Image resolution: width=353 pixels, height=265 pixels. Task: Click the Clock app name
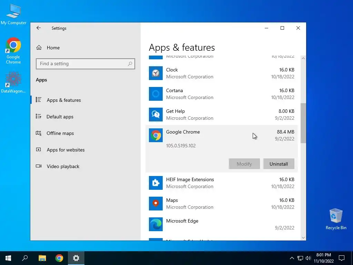tap(172, 70)
